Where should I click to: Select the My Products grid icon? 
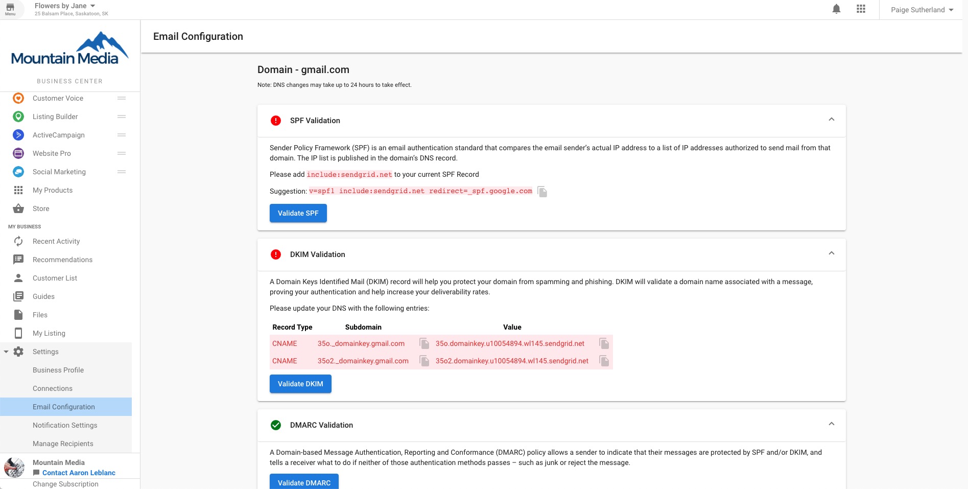[18, 190]
